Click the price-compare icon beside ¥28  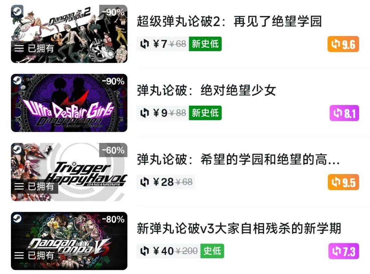(x=145, y=182)
